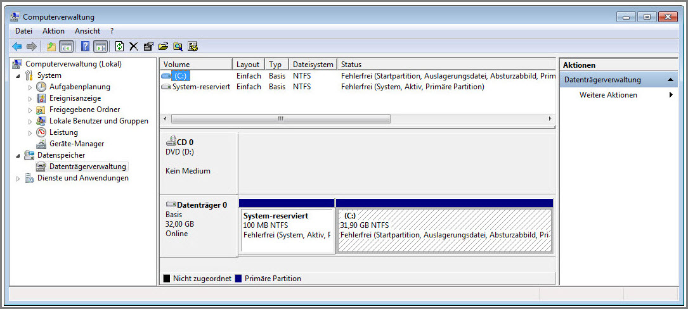This screenshot has height=309, width=688.
Task: Expand Dienste und Anwendungen node
Action: [18, 179]
